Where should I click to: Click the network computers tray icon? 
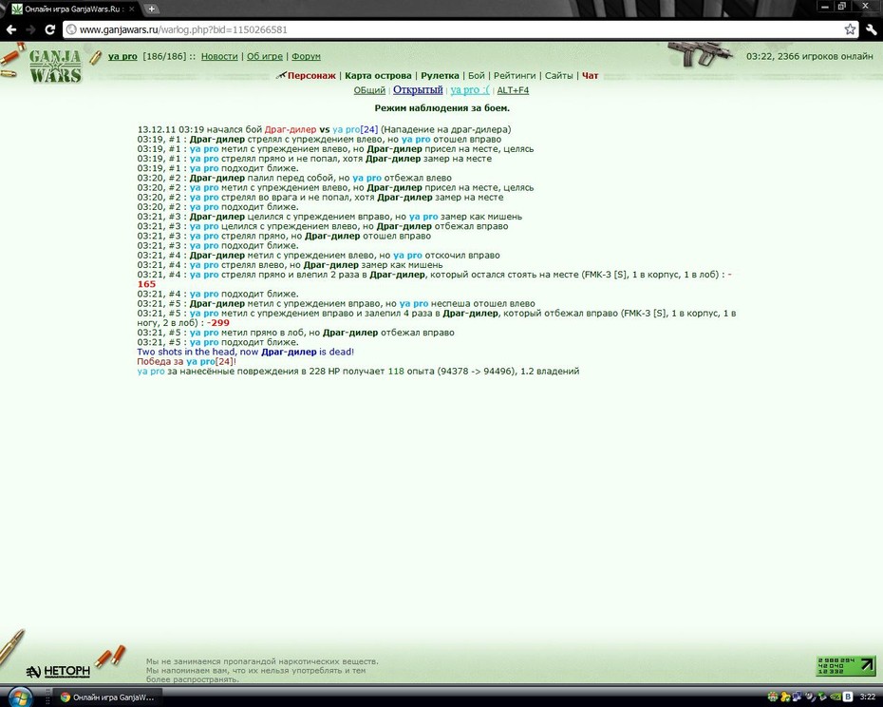point(798,697)
